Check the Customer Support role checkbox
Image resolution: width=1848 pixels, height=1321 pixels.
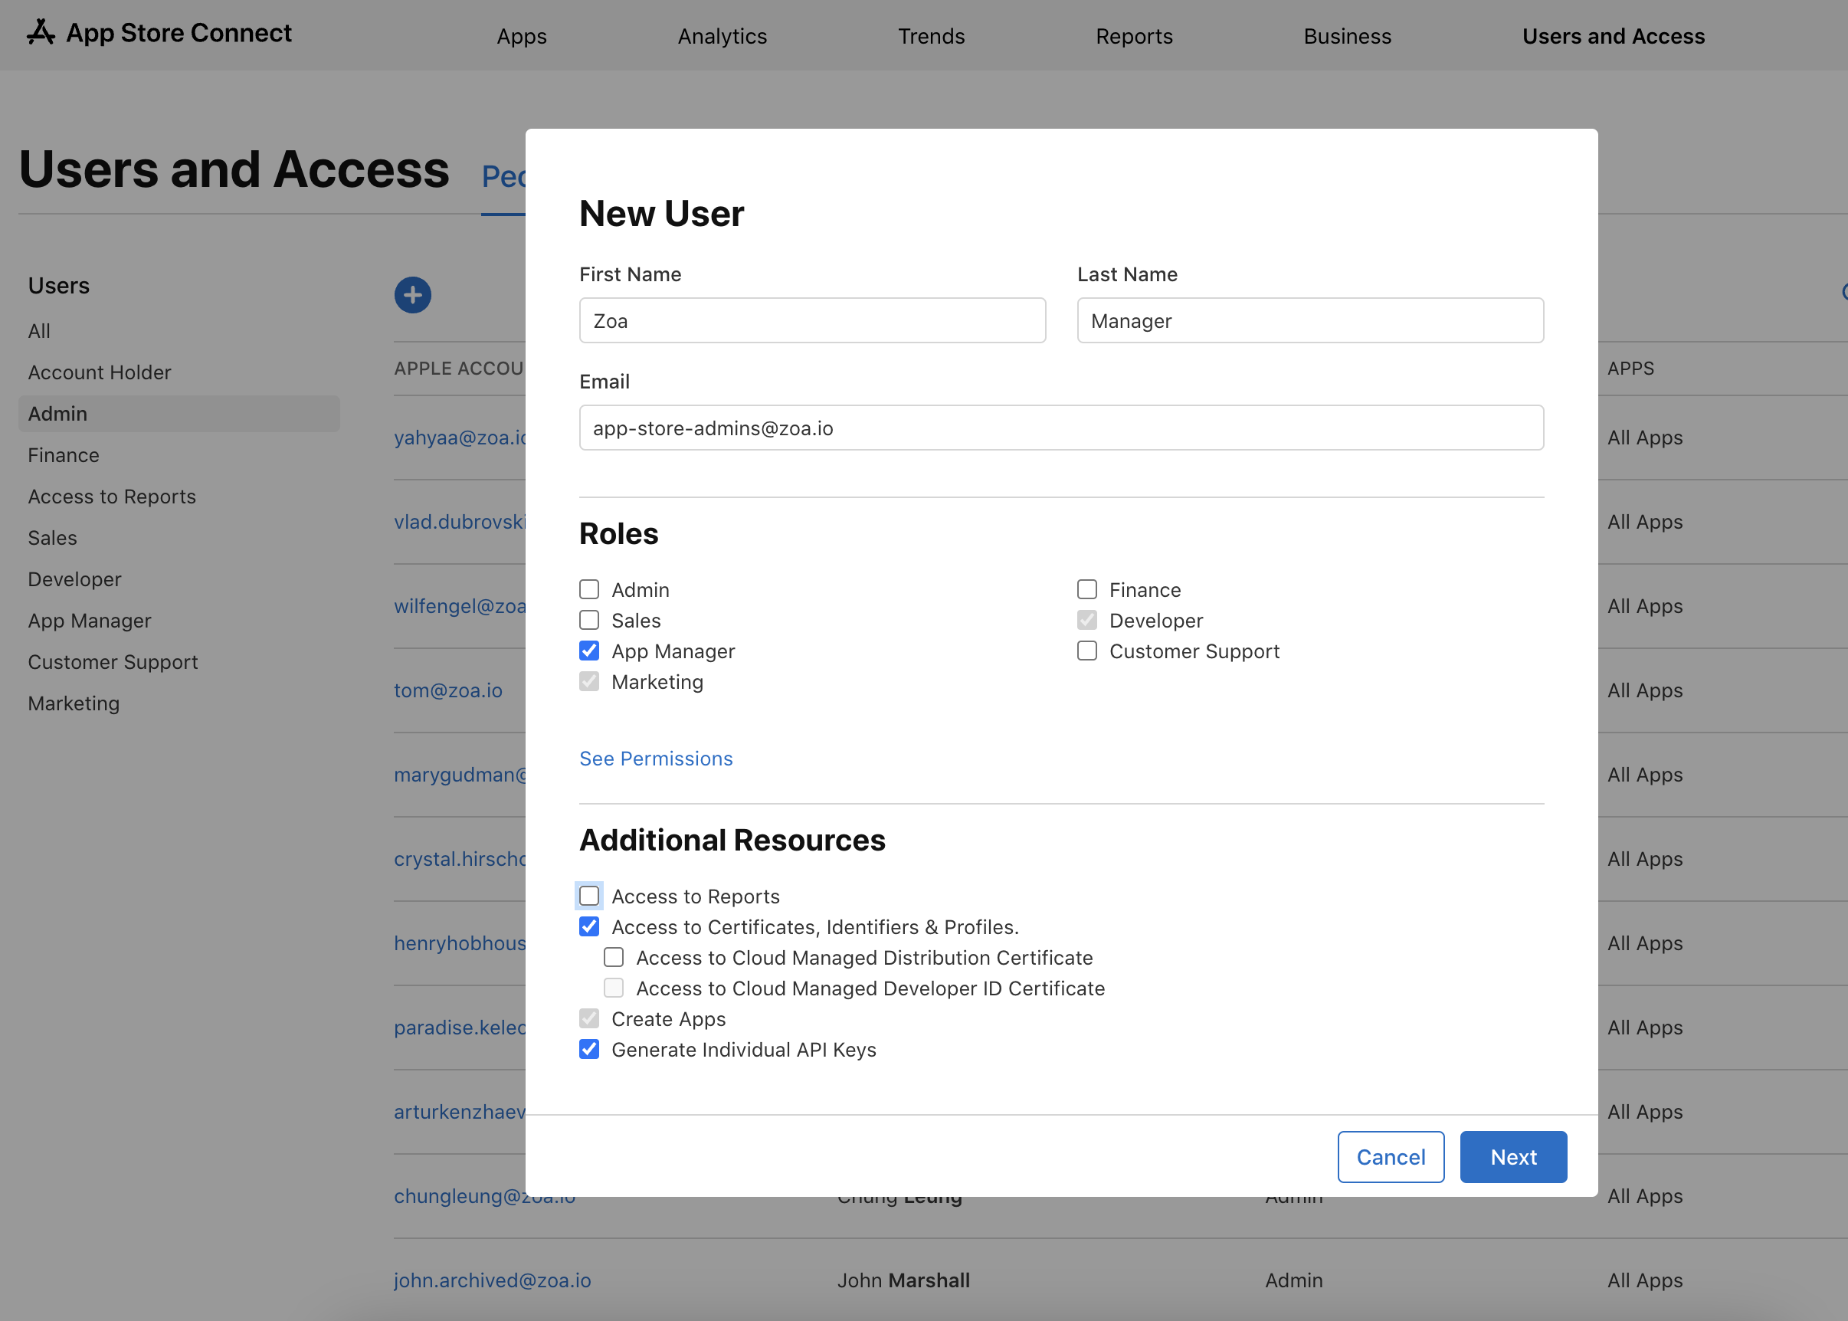pos(1086,651)
